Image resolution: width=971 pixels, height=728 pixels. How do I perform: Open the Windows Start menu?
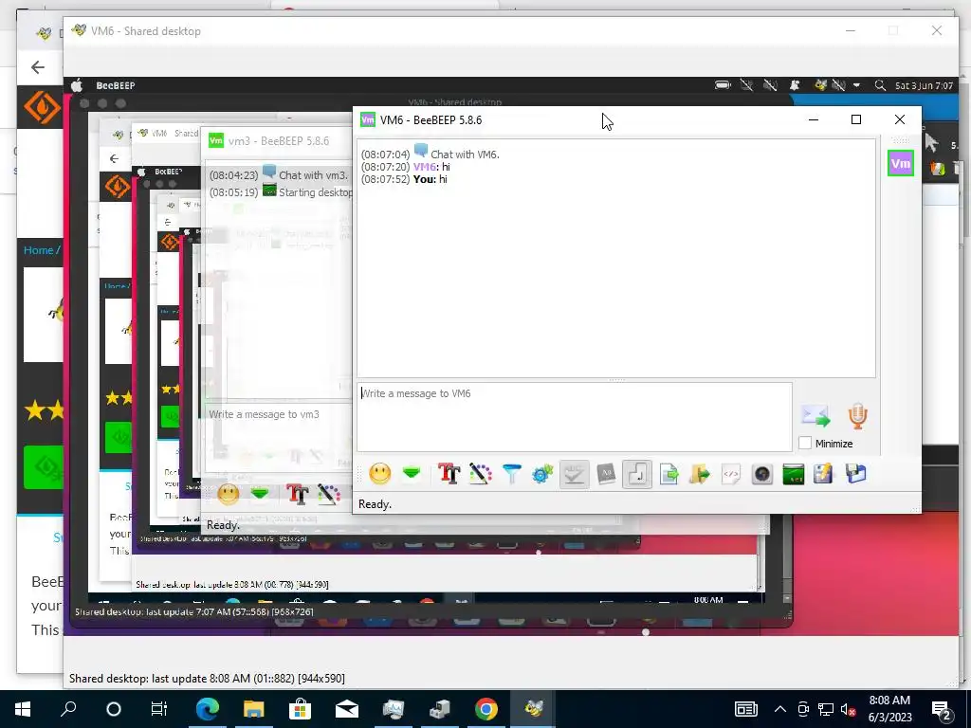pos(23,709)
